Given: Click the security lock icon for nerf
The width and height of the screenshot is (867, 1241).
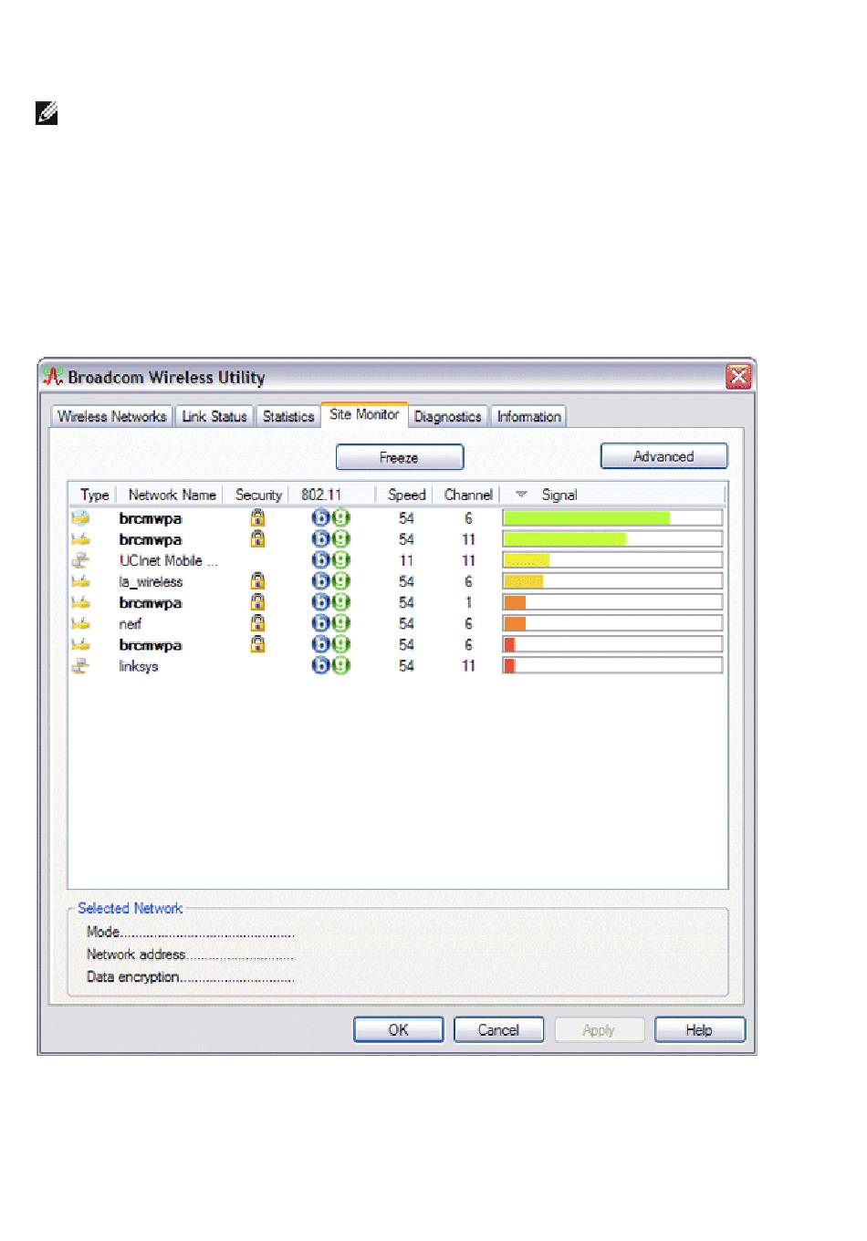Looking at the screenshot, I should pos(258,622).
